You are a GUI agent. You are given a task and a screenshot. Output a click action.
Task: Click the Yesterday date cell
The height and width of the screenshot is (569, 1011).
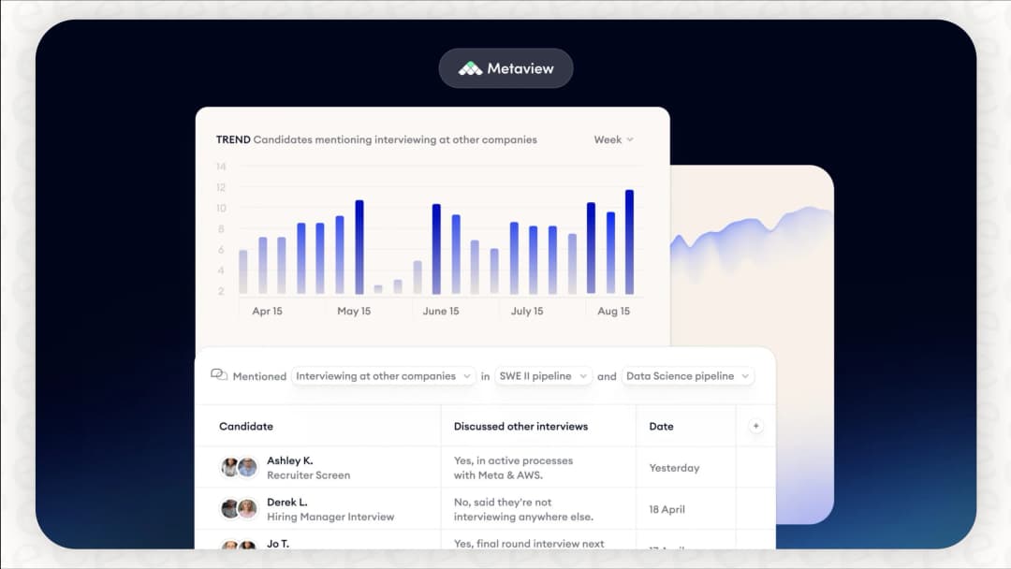tap(674, 468)
